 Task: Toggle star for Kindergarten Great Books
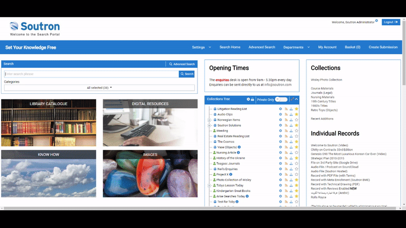[296, 191]
